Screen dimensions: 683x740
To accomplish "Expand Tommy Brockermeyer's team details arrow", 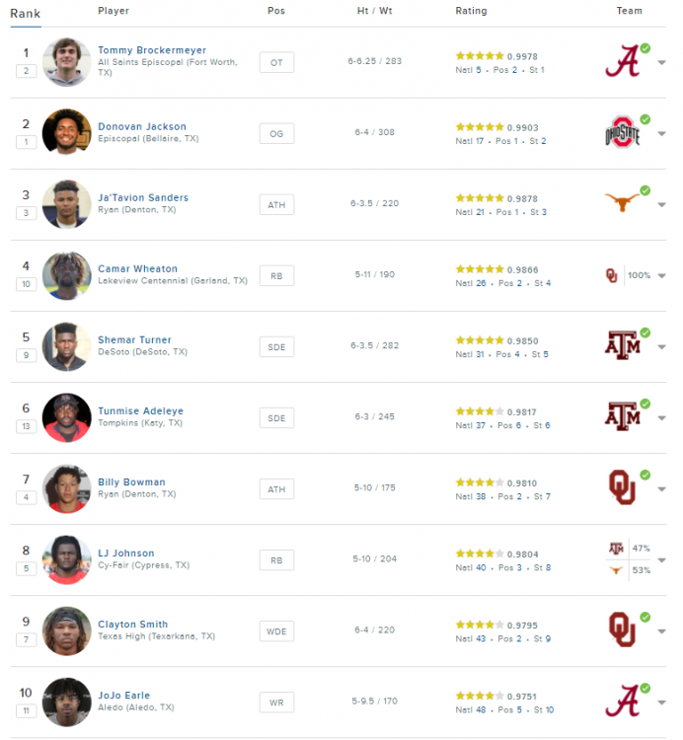I will click(662, 63).
